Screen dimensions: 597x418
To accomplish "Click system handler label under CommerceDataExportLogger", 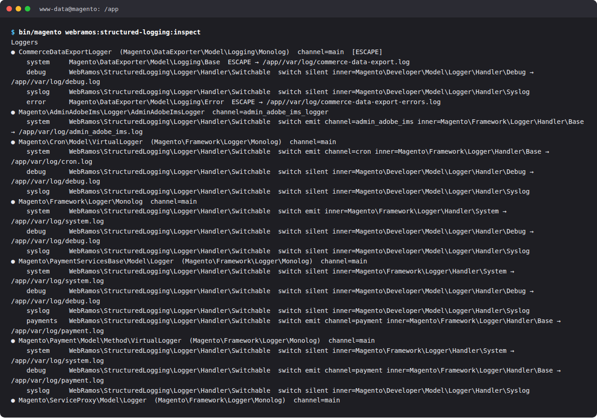I will tap(38, 62).
